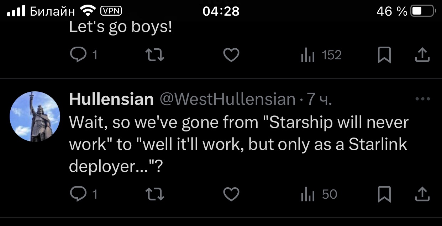Tap the 04:28 status bar clock

click(221, 11)
